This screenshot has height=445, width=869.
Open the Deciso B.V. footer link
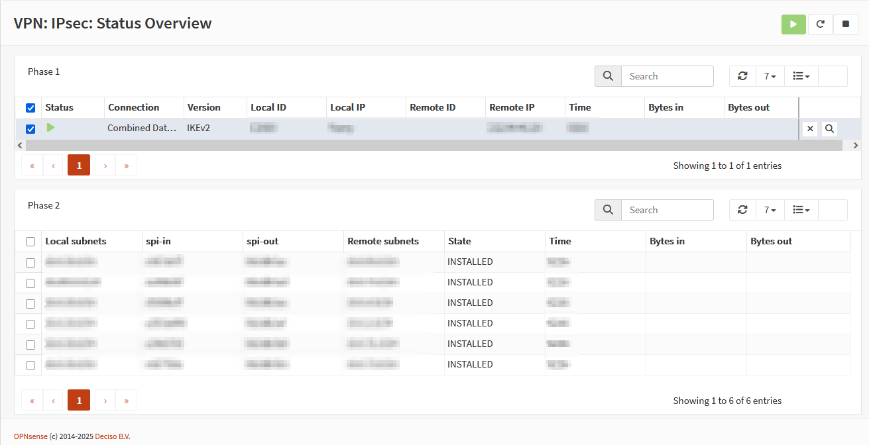[x=113, y=436]
